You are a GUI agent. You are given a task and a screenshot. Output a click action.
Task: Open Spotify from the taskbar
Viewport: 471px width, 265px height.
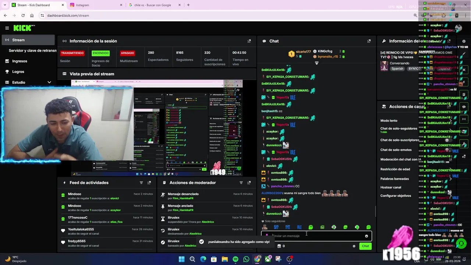click(235, 259)
